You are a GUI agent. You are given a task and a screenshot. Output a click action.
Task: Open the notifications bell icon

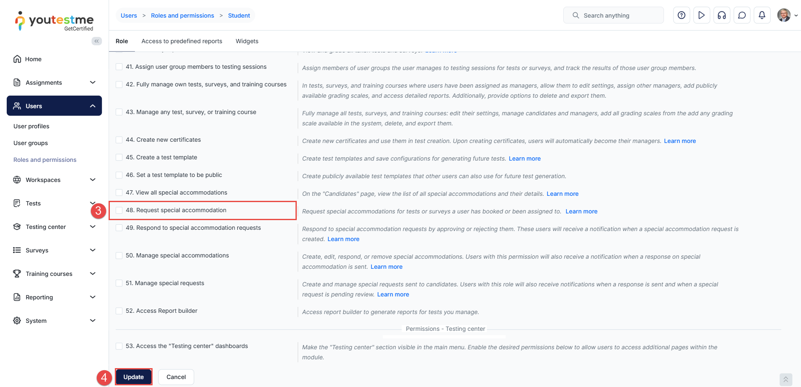click(x=762, y=16)
